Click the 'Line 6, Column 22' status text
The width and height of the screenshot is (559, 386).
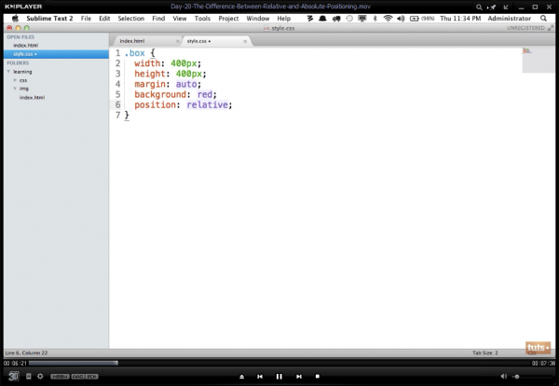pyautogui.click(x=26, y=352)
